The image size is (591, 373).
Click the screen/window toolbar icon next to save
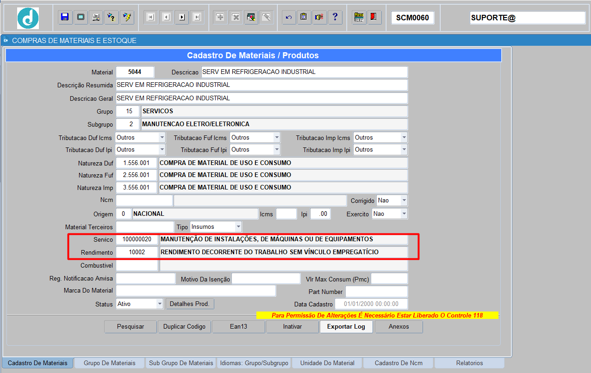pyautogui.click(x=81, y=17)
